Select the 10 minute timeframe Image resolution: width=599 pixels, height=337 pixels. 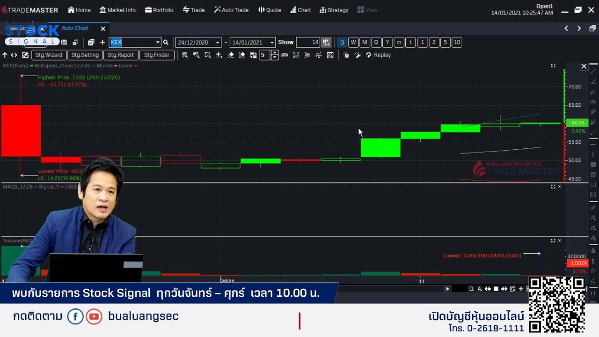tap(457, 42)
